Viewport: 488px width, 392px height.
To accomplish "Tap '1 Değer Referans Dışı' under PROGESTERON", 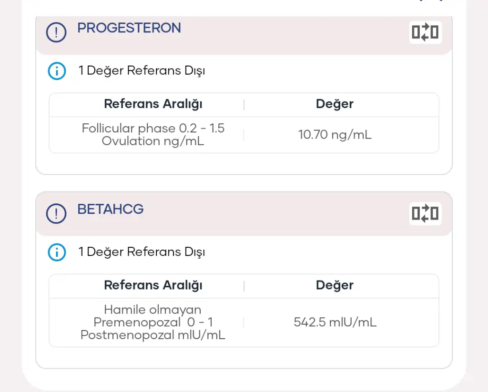I will tap(142, 71).
